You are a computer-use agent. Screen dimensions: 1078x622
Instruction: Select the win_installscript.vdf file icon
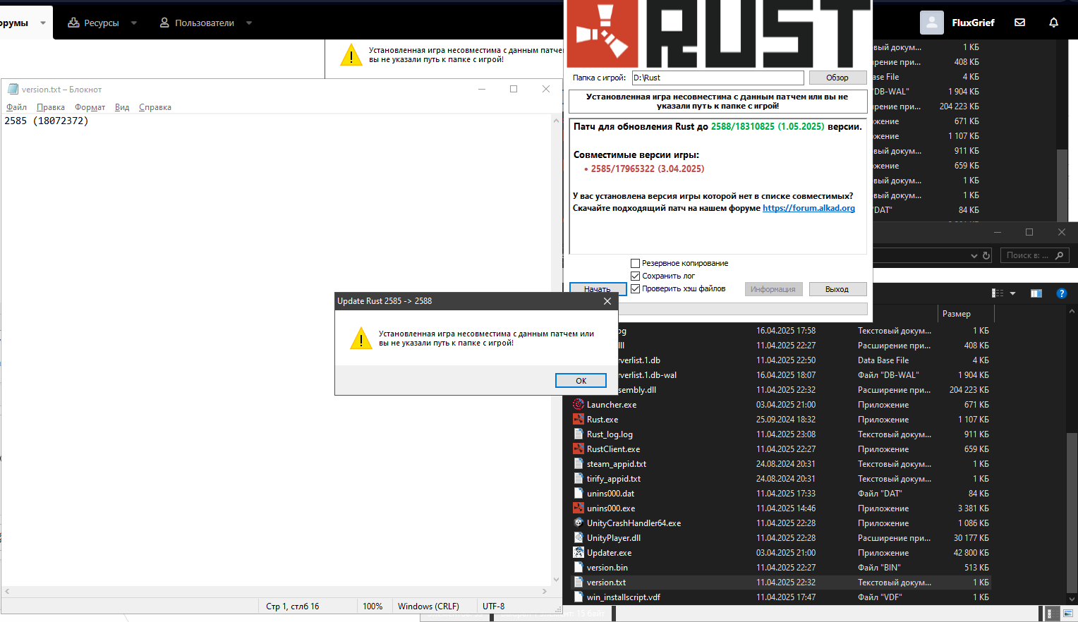click(579, 597)
